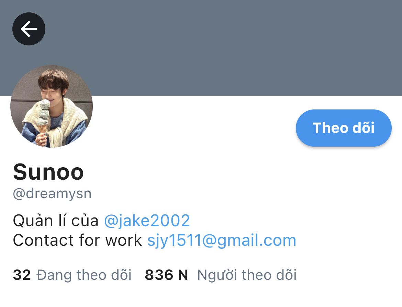Click the 'Người theo dõi' label
The image size is (402, 307).
(x=247, y=275)
